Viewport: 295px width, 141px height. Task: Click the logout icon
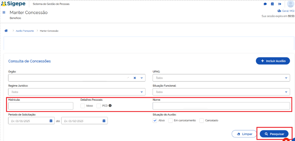[280, 4]
